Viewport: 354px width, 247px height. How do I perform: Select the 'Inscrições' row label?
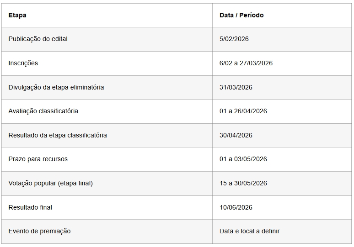point(23,63)
